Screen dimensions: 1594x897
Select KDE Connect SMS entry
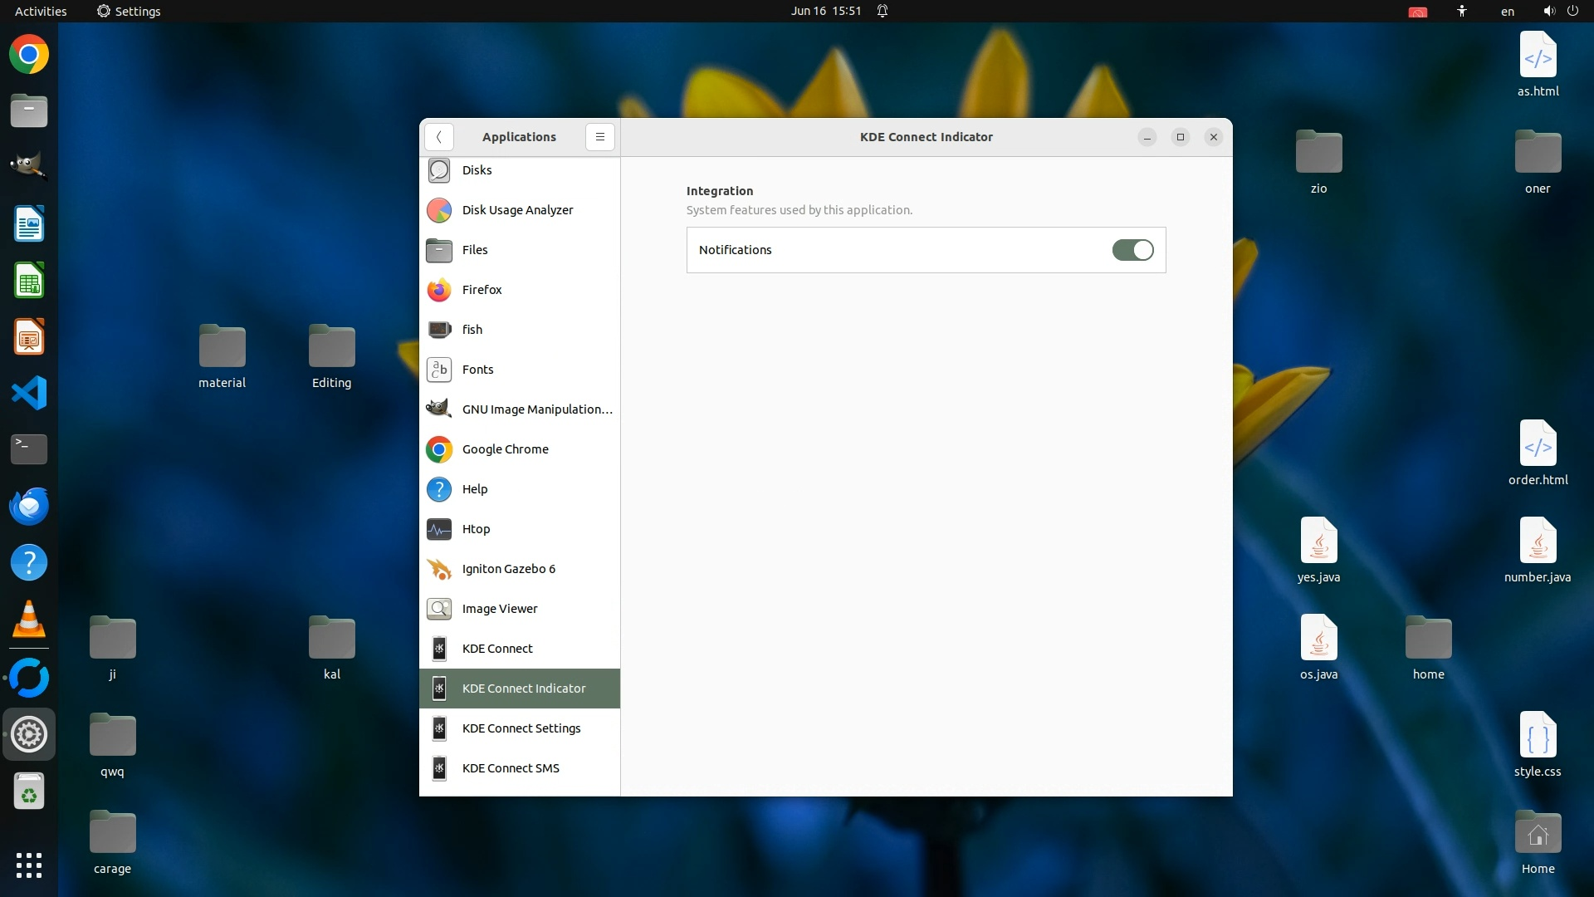510,768
